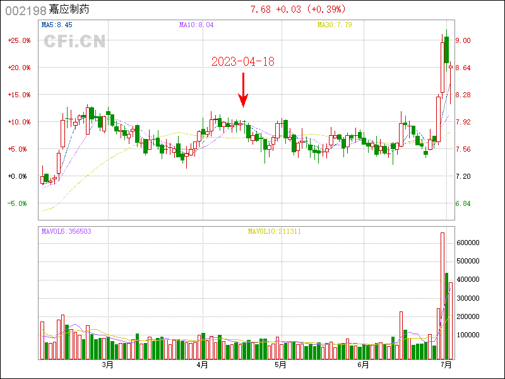Image resolution: width=505 pixels, height=379 pixels.
Task: Click the +10.0% axis label
Action: pos(20,122)
